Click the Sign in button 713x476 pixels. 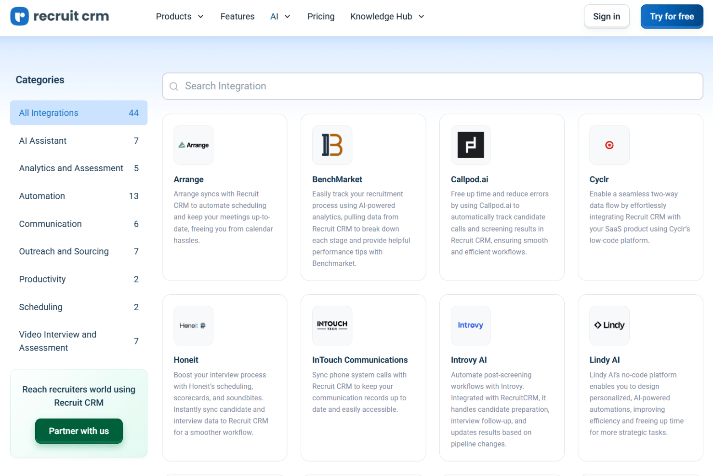[607, 16]
